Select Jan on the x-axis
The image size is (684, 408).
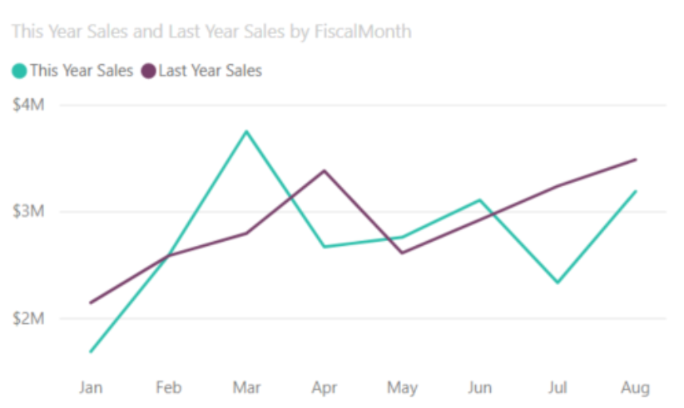(x=90, y=387)
